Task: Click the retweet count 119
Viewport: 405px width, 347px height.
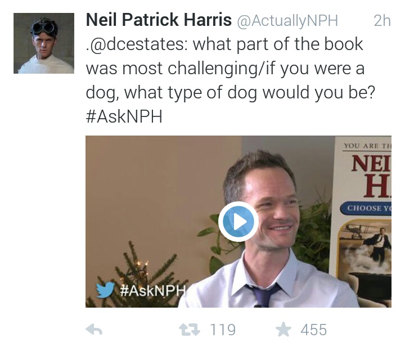Action: coord(223,330)
